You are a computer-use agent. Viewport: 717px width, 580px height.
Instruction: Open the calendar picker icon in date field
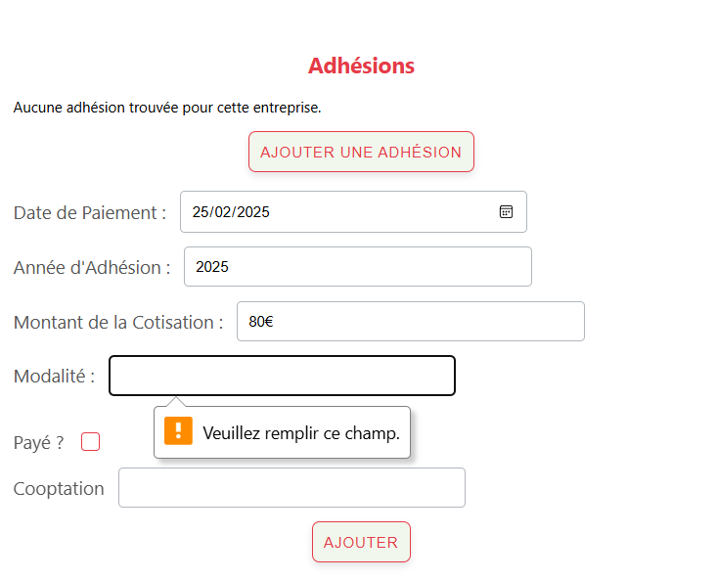click(506, 212)
